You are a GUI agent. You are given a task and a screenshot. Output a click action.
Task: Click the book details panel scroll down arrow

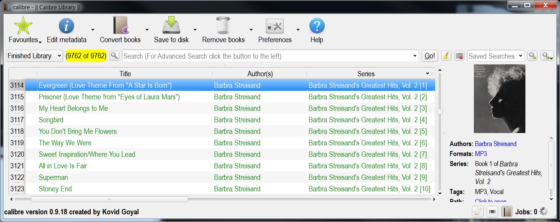[551, 199]
